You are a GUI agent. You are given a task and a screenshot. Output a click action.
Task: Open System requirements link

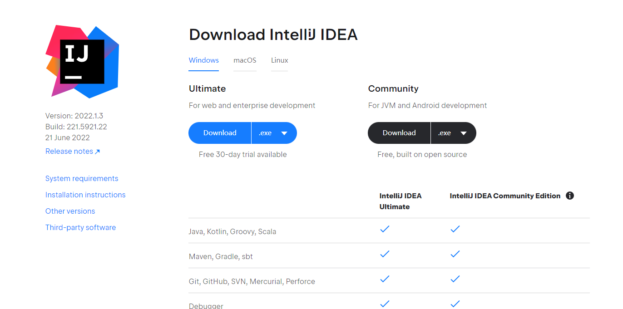click(x=82, y=179)
